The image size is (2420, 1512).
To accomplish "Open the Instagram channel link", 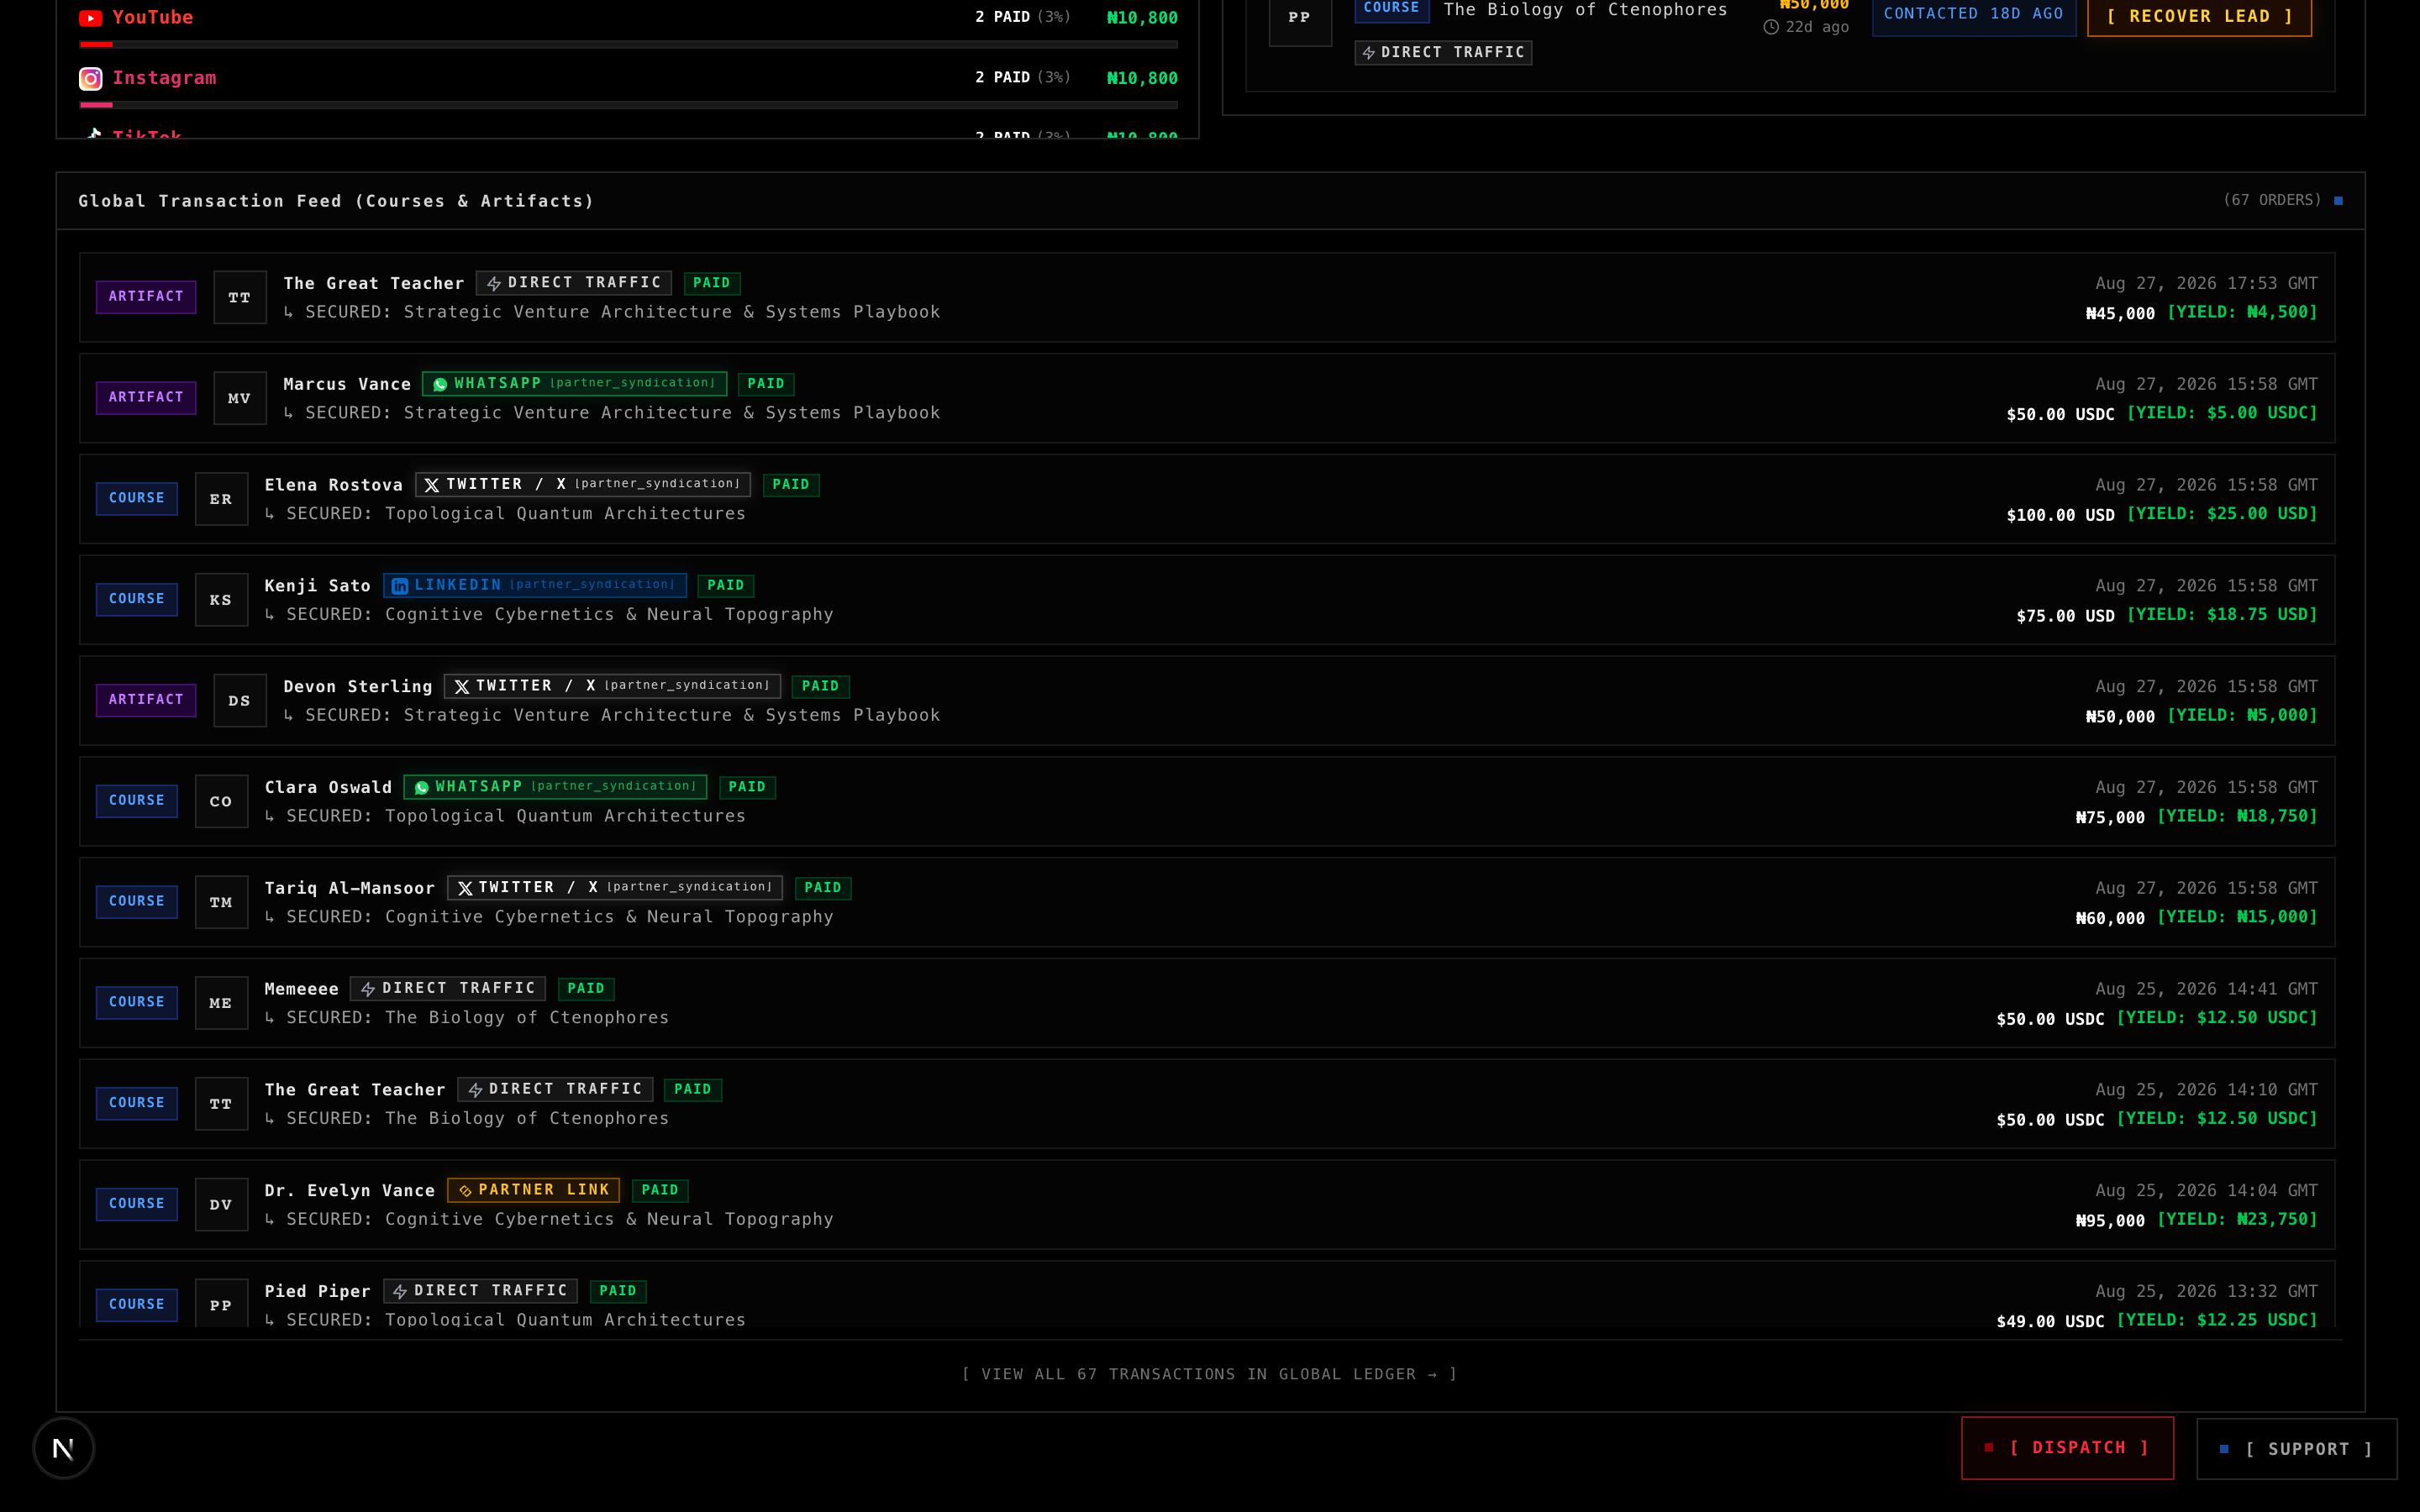I will [x=164, y=78].
